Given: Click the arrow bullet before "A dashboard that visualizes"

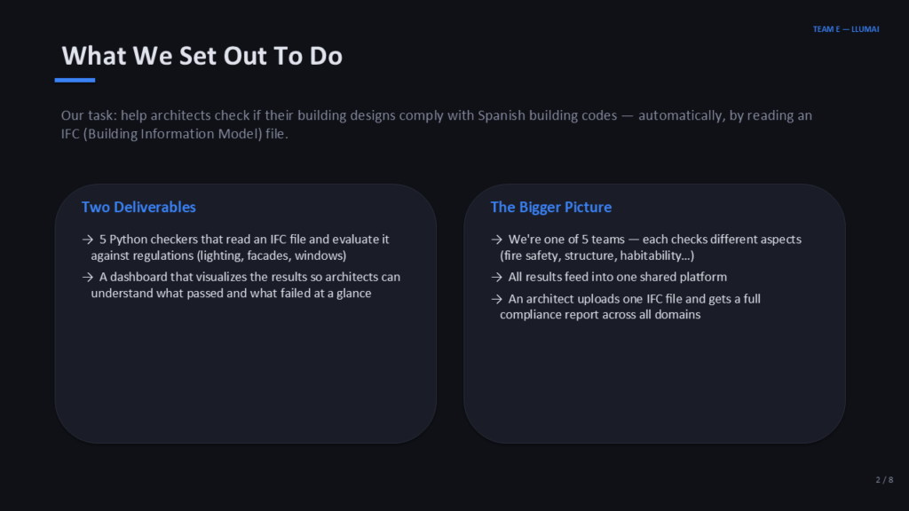Looking at the screenshot, I should (x=87, y=277).
